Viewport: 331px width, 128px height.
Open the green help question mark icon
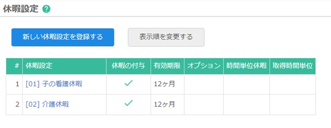pos(46,9)
